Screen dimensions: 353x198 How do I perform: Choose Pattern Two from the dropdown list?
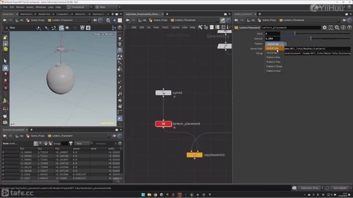[274, 62]
